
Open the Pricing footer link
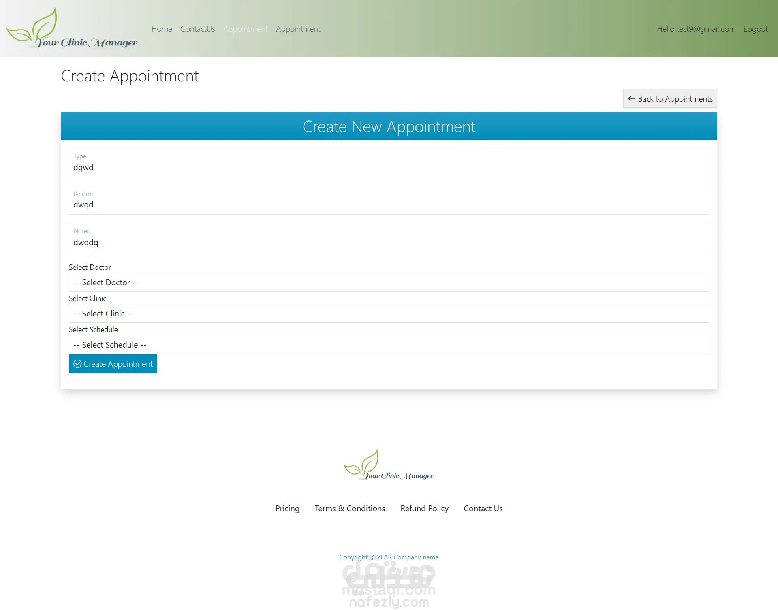click(287, 508)
